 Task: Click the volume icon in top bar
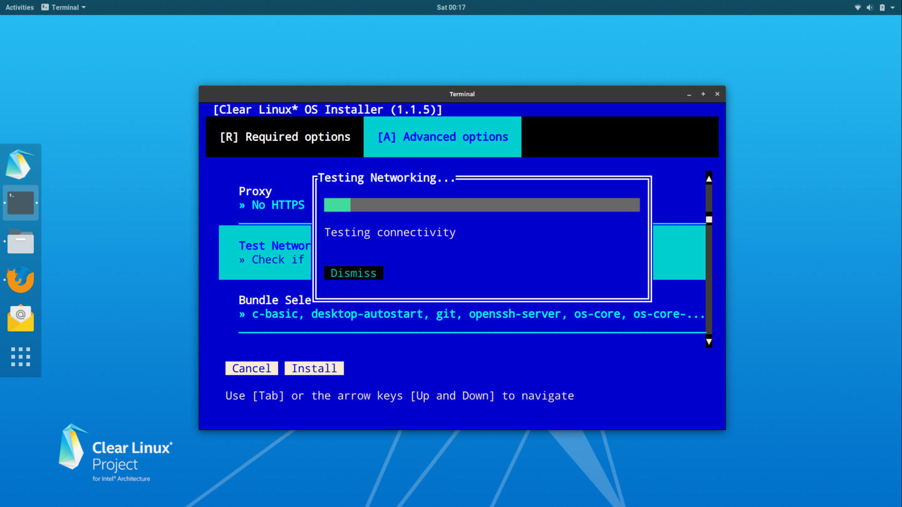[869, 8]
